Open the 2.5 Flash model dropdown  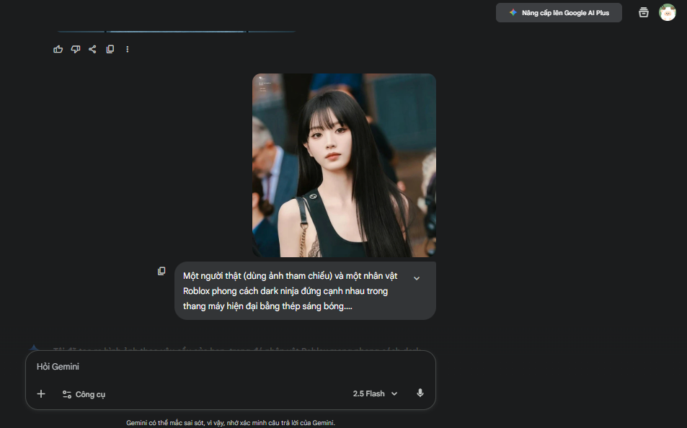coord(374,393)
